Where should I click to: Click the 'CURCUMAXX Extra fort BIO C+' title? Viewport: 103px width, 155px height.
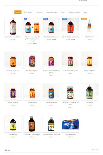click(51, 134)
